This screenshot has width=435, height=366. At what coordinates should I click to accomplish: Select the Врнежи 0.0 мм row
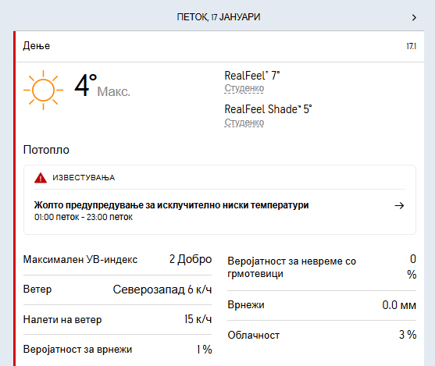point(322,305)
